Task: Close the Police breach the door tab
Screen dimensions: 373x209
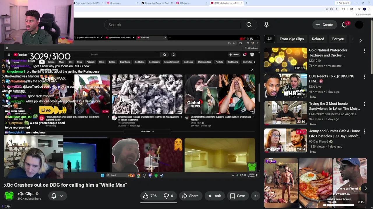Action: [103, 3]
